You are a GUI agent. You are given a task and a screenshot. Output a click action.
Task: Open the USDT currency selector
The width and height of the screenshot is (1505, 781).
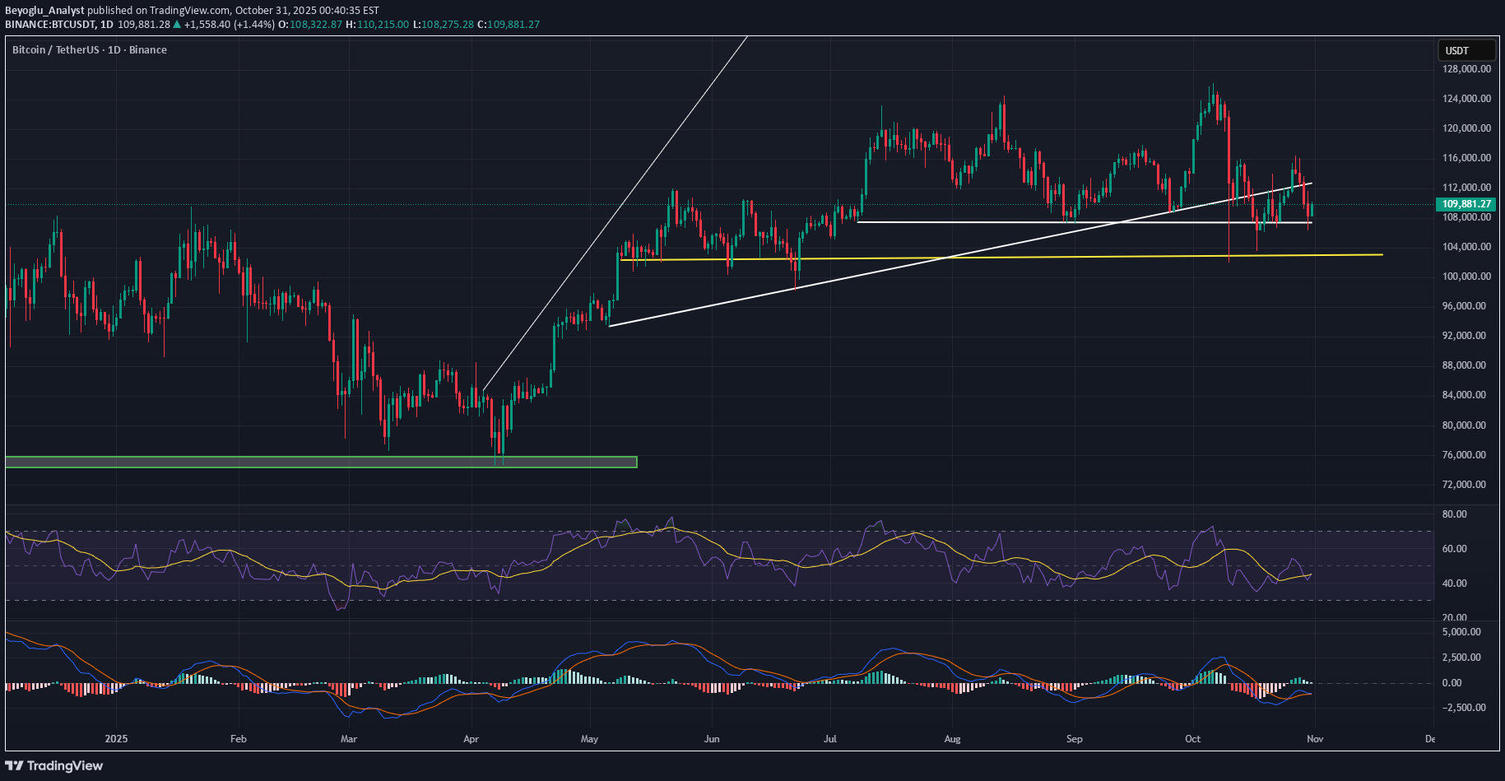pyautogui.click(x=1466, y=50)
